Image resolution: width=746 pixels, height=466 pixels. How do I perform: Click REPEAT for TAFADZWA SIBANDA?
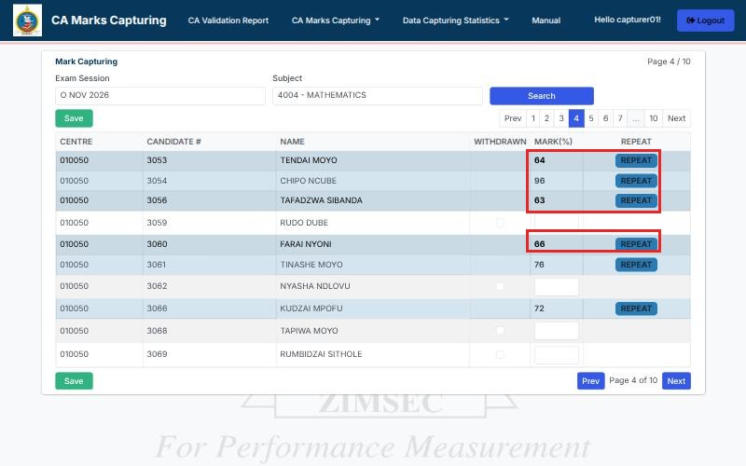[x=636, y=200]
